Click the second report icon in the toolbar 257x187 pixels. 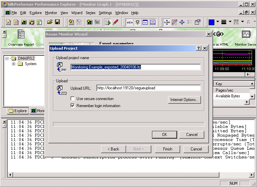16,22
